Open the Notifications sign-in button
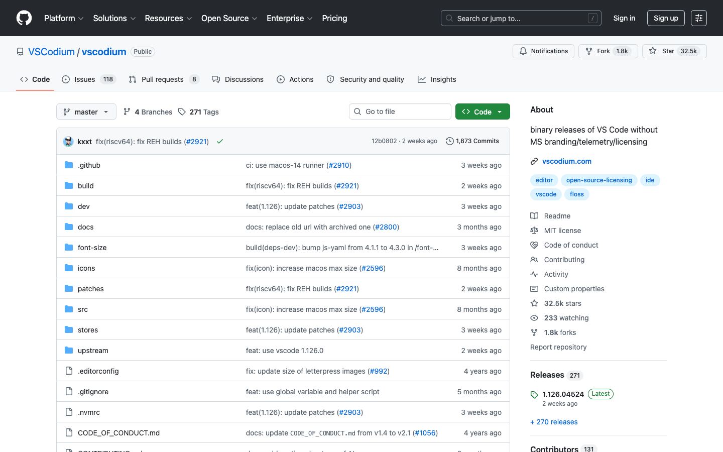Image resolution: width=723 pixels, height=452 pixels. click(543, 51)
